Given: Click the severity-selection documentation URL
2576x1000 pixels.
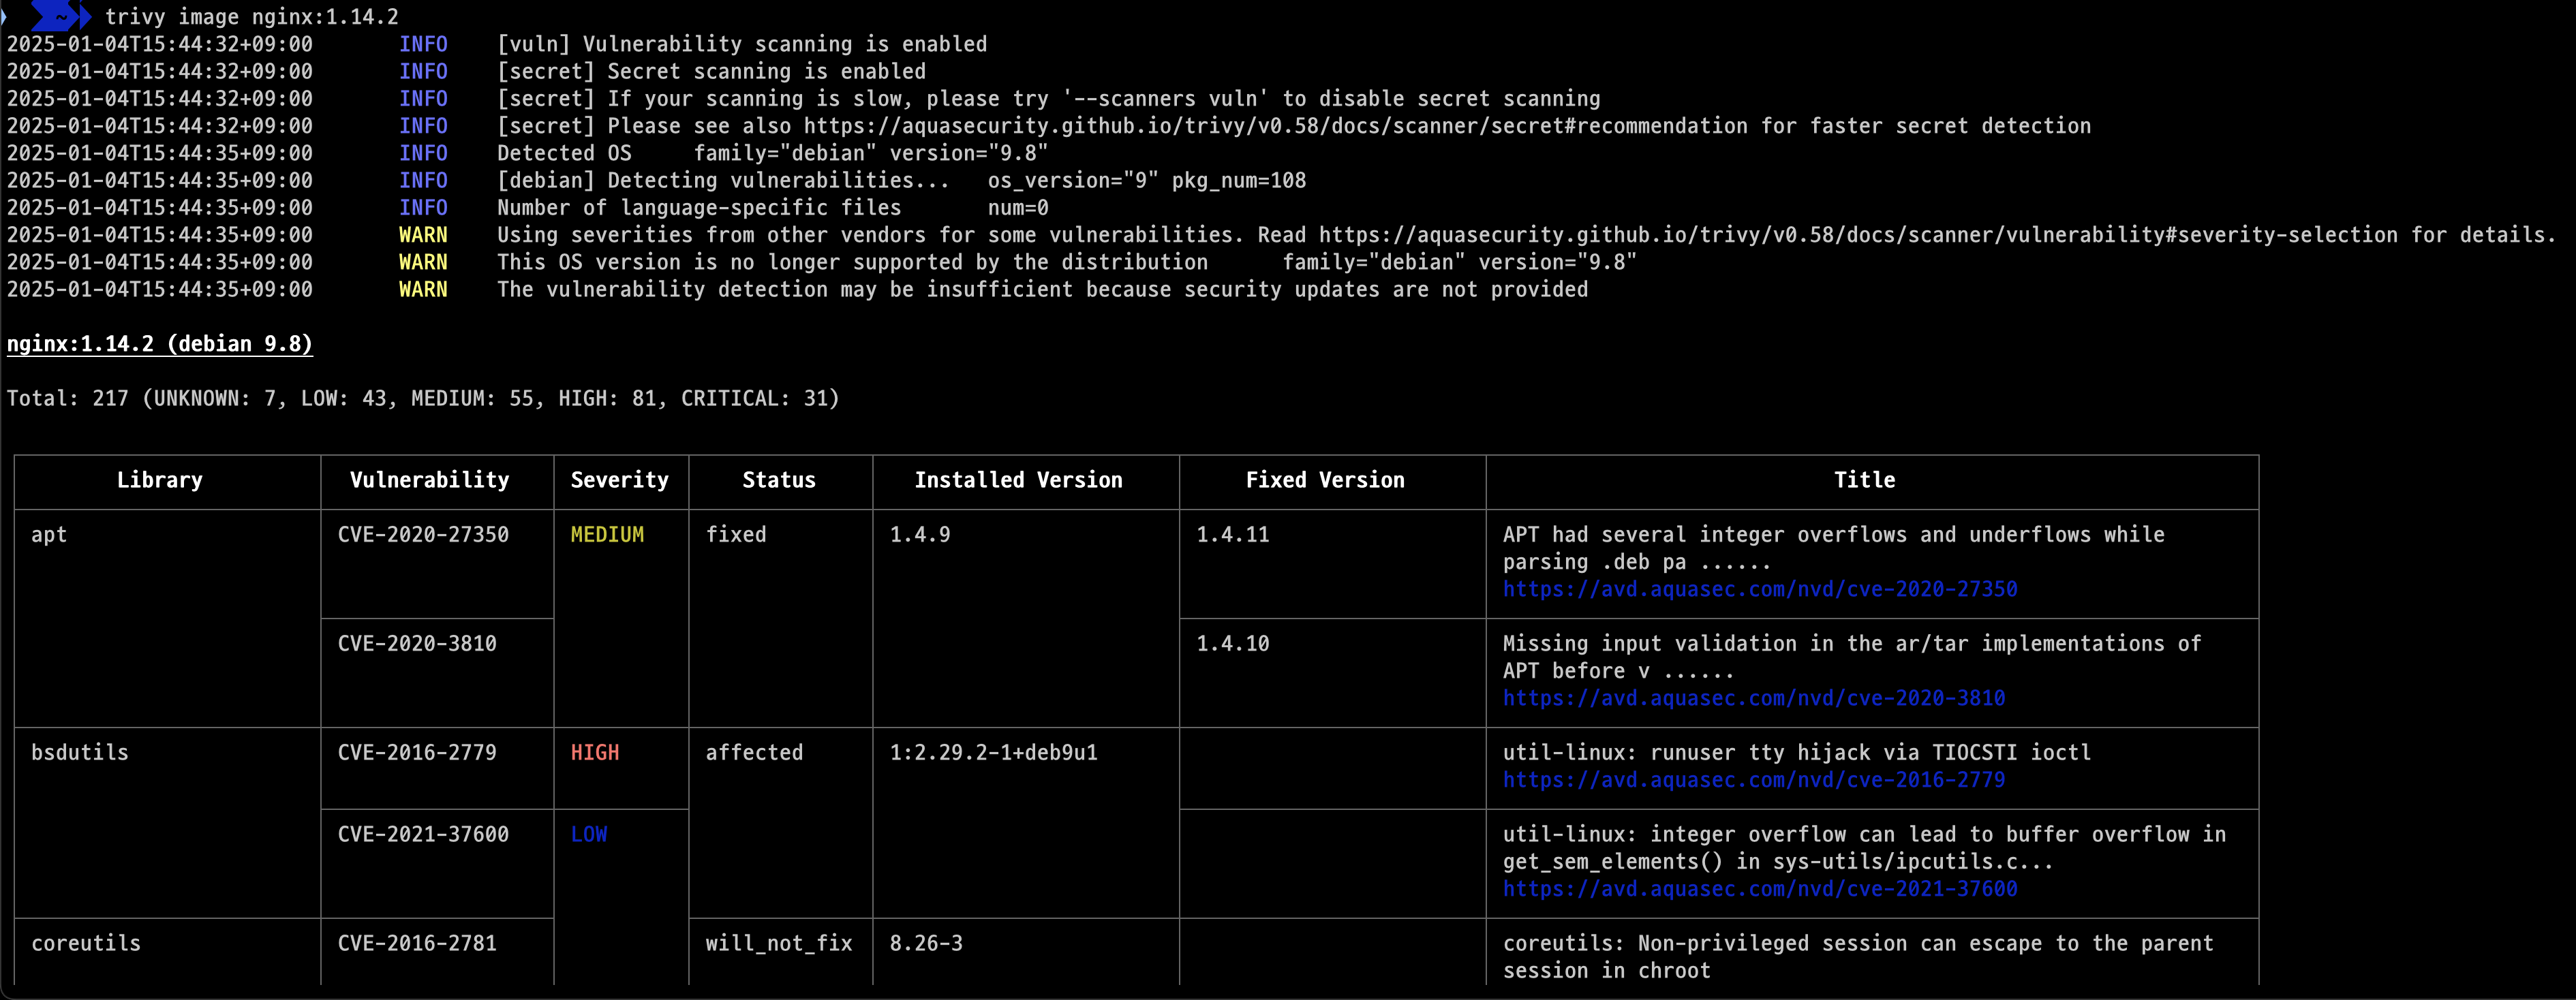Looking at the screenshot, I should click(1858, 235).
